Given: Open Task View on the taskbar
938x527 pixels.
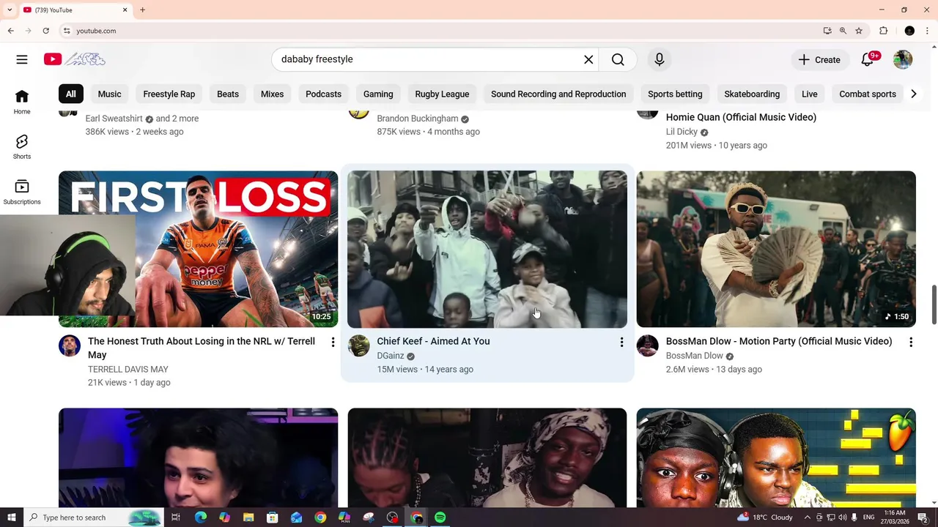Looking at the screenshot, I should (x=176, y=517).
